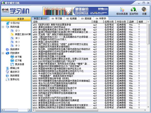The image size is (151, 113).
Task: Select row a021 中央银行行长对美国经济持乐观态度
Action: point(90,74)
